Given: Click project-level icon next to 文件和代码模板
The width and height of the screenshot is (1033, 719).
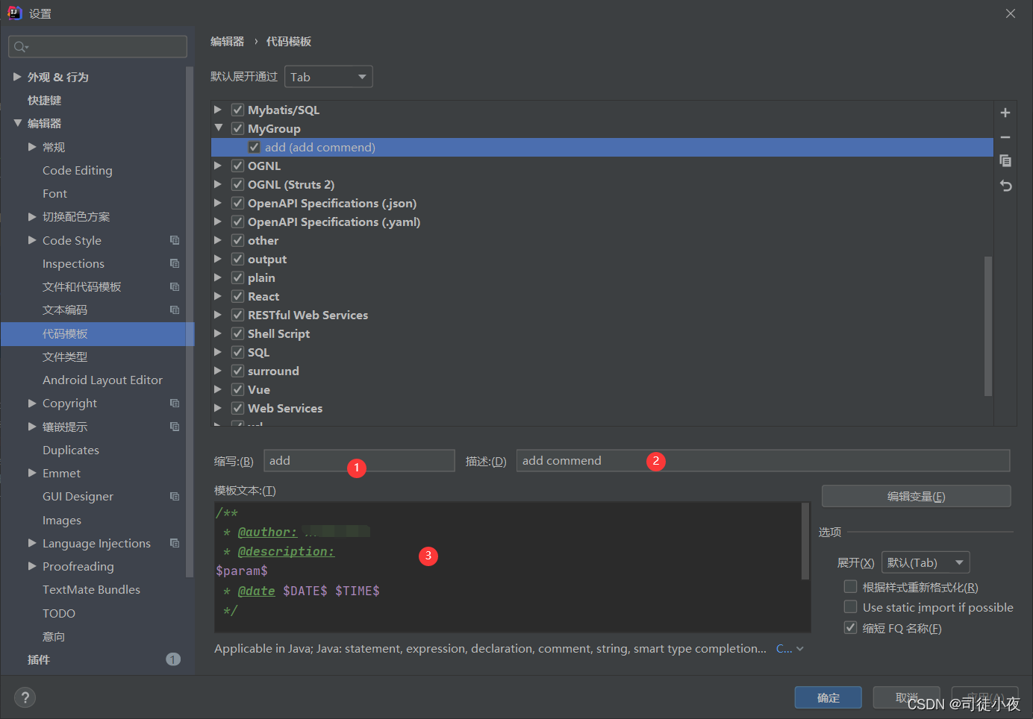Looking at the screenshot, I should [175, 286].
